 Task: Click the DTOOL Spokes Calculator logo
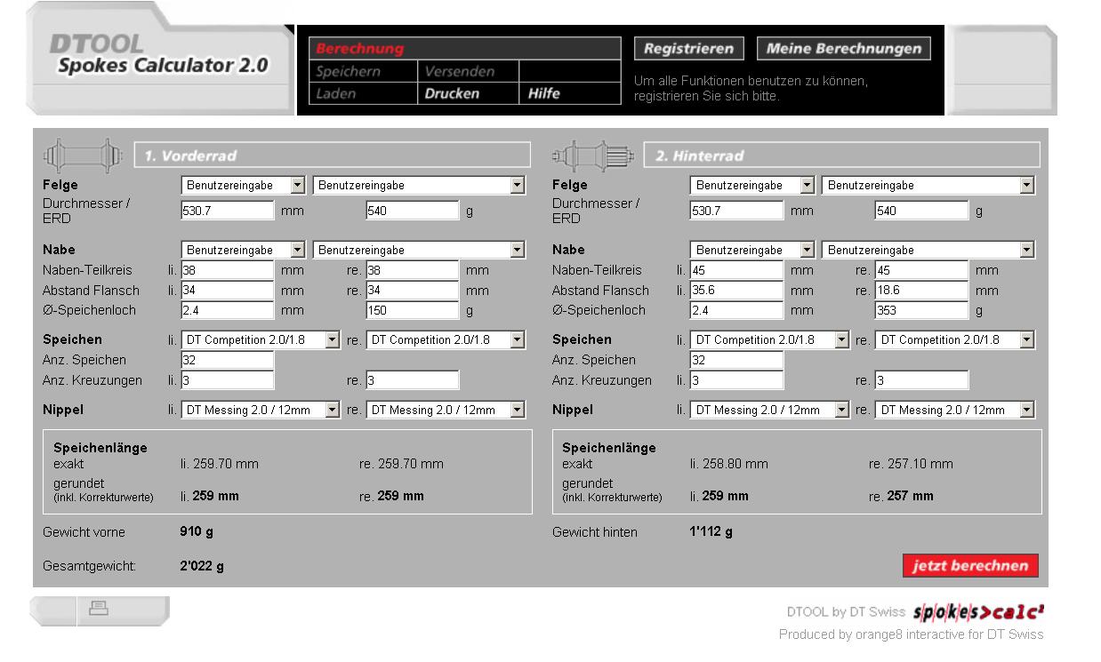coord(160,57)
